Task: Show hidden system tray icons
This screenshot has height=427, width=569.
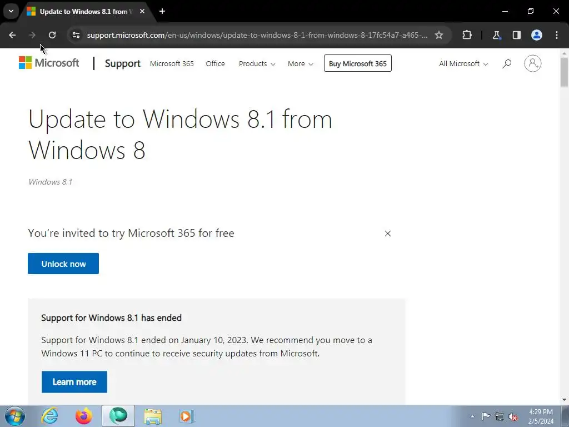Action: click(x=472, y=416)
